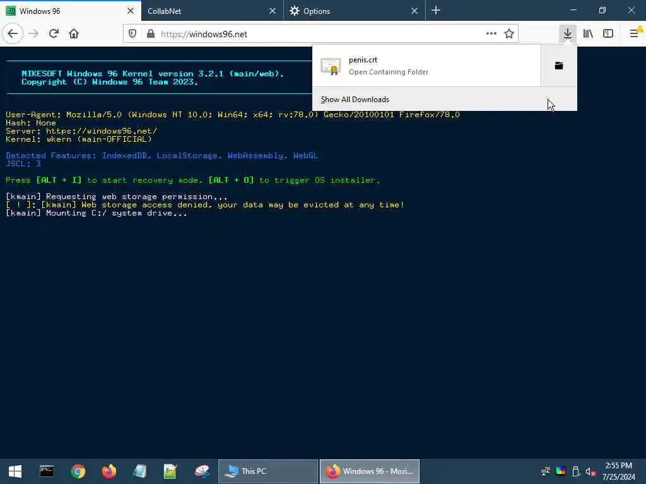Open the notebook app in taskbar
646x484 pixels.
(139, 471)
